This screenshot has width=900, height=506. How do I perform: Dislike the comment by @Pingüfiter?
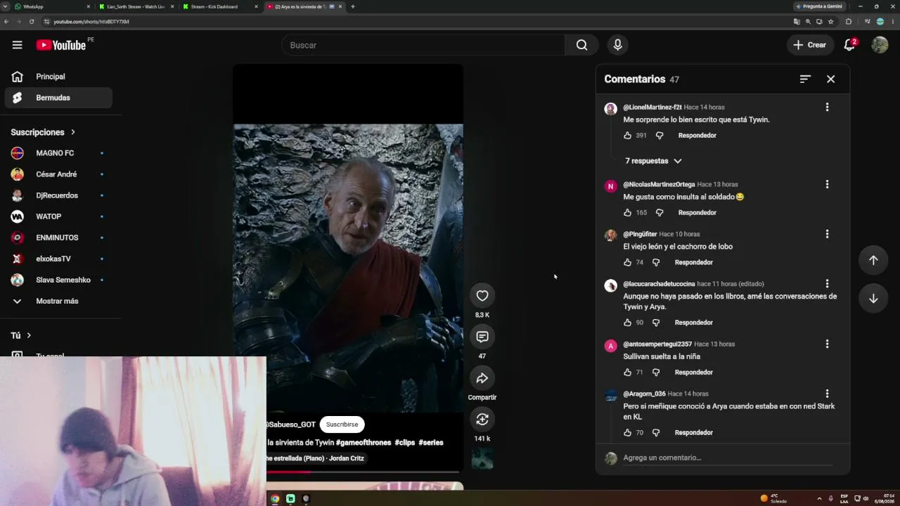click(x=656, y=263)
